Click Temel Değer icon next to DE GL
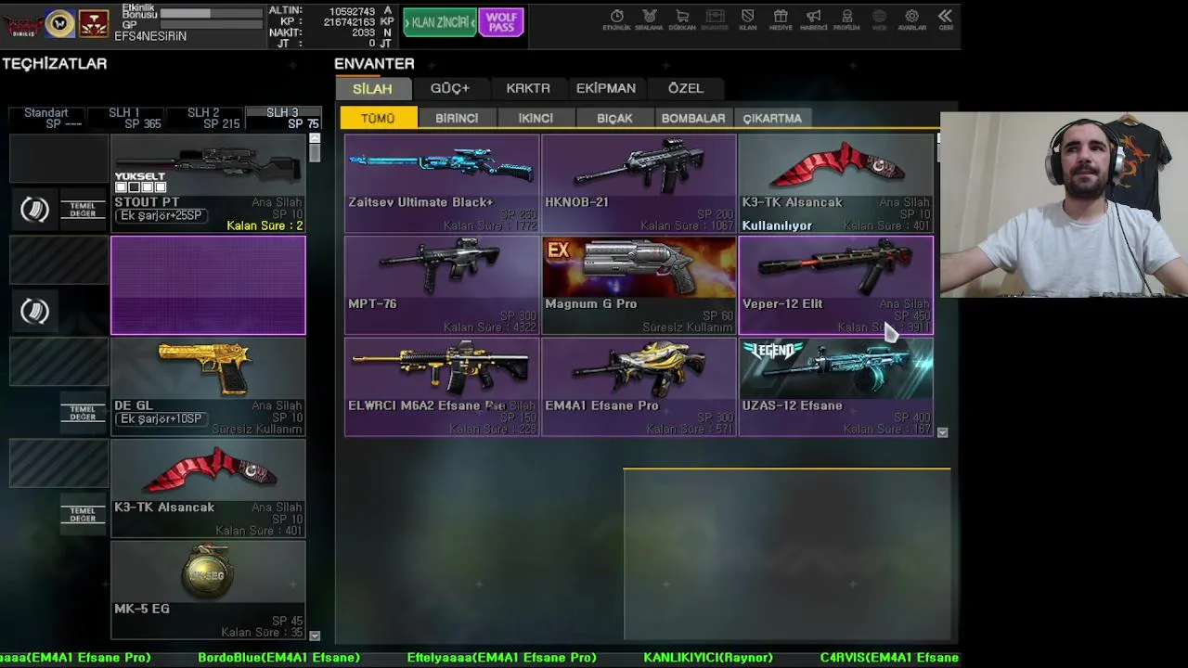This screenshot has width=1188, height=668. pyautogui.click(x=84, y=413)
